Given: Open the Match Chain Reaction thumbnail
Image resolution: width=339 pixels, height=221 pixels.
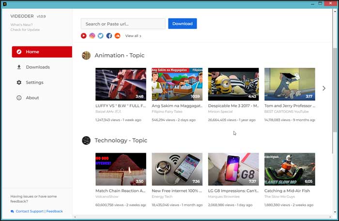Looking at the screenshot, I should 121,169.
